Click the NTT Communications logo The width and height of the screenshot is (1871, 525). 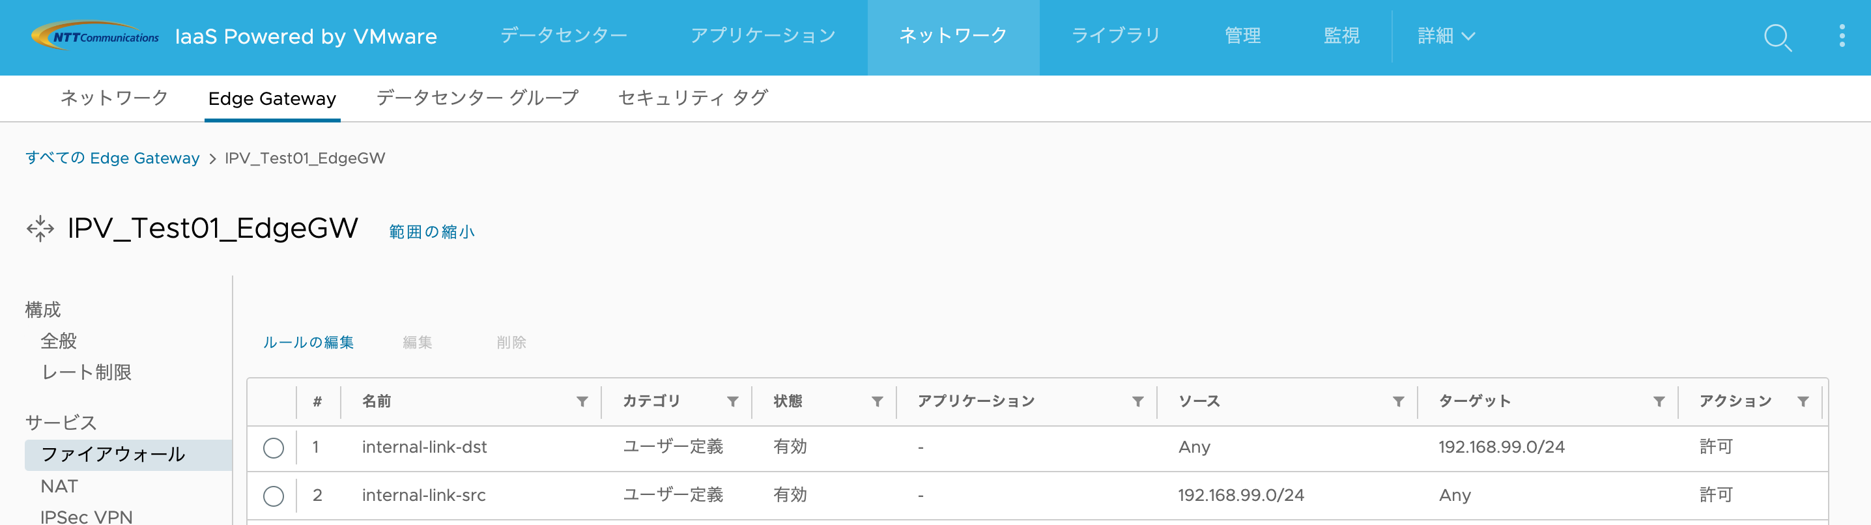point(95,35)
